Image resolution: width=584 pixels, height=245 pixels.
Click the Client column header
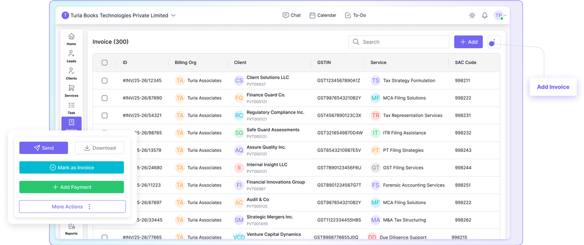240,63
